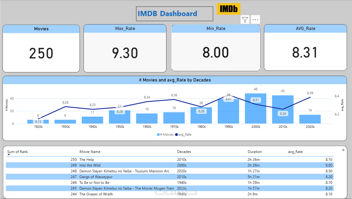The height and width of the screenshot is (199, 352).
Task: Select 'The Help' movie row
Action: pyautogui.click(x=170, y=159)
